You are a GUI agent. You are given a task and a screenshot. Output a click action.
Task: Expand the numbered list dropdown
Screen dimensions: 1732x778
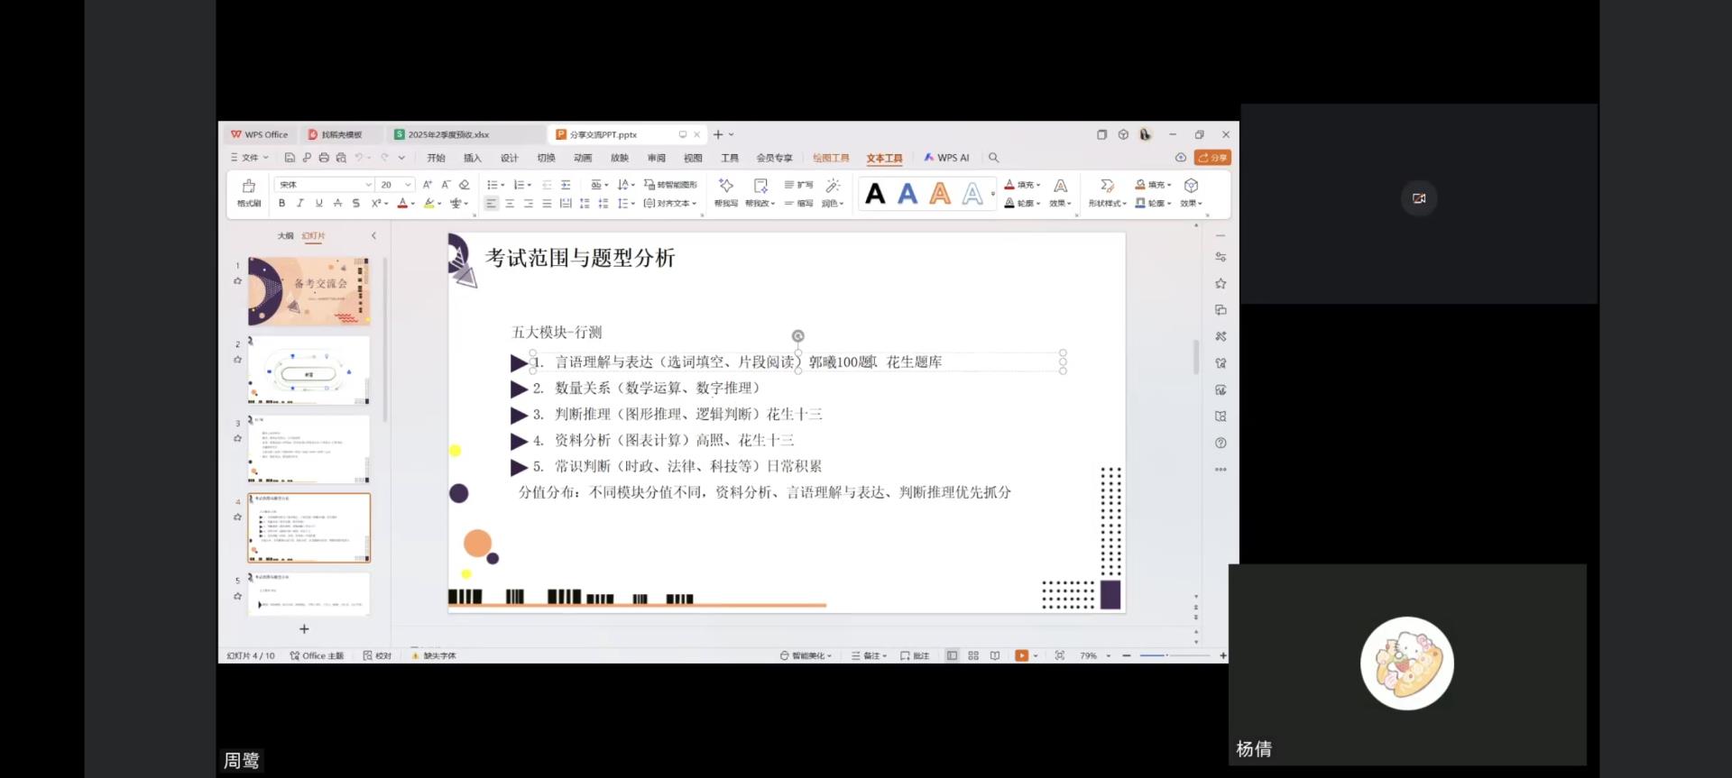tap(529, 184)
